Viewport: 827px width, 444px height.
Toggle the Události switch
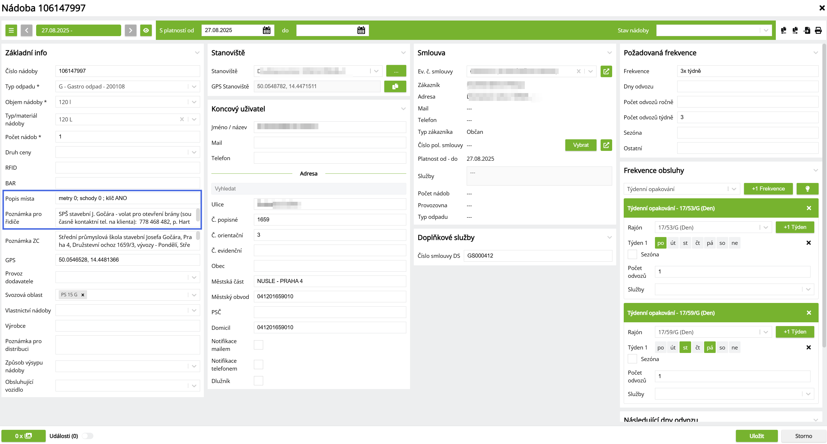click(x=87, y=436)
